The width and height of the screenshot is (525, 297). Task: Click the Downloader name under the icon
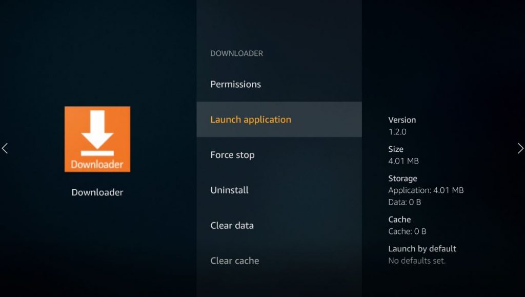97,192
